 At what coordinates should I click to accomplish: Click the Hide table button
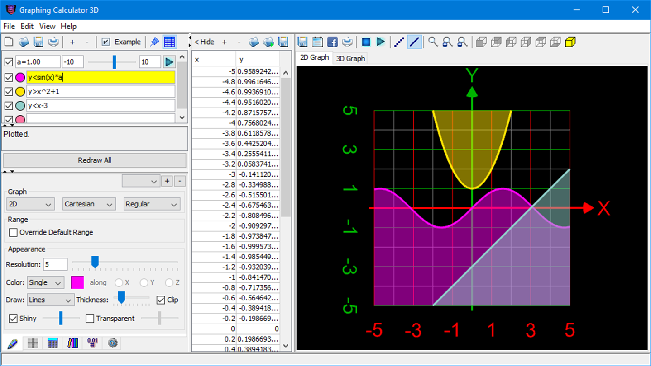pyautogui.click(x=204, y=42)
